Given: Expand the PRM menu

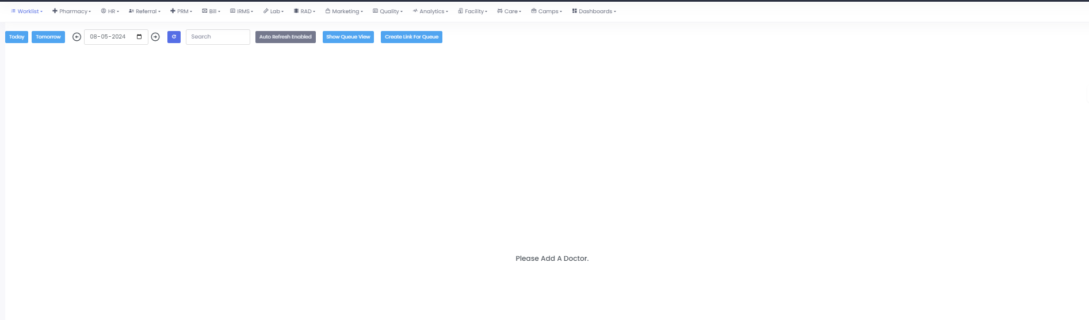Looking at the screenshot, I should (x=181, y=11).
